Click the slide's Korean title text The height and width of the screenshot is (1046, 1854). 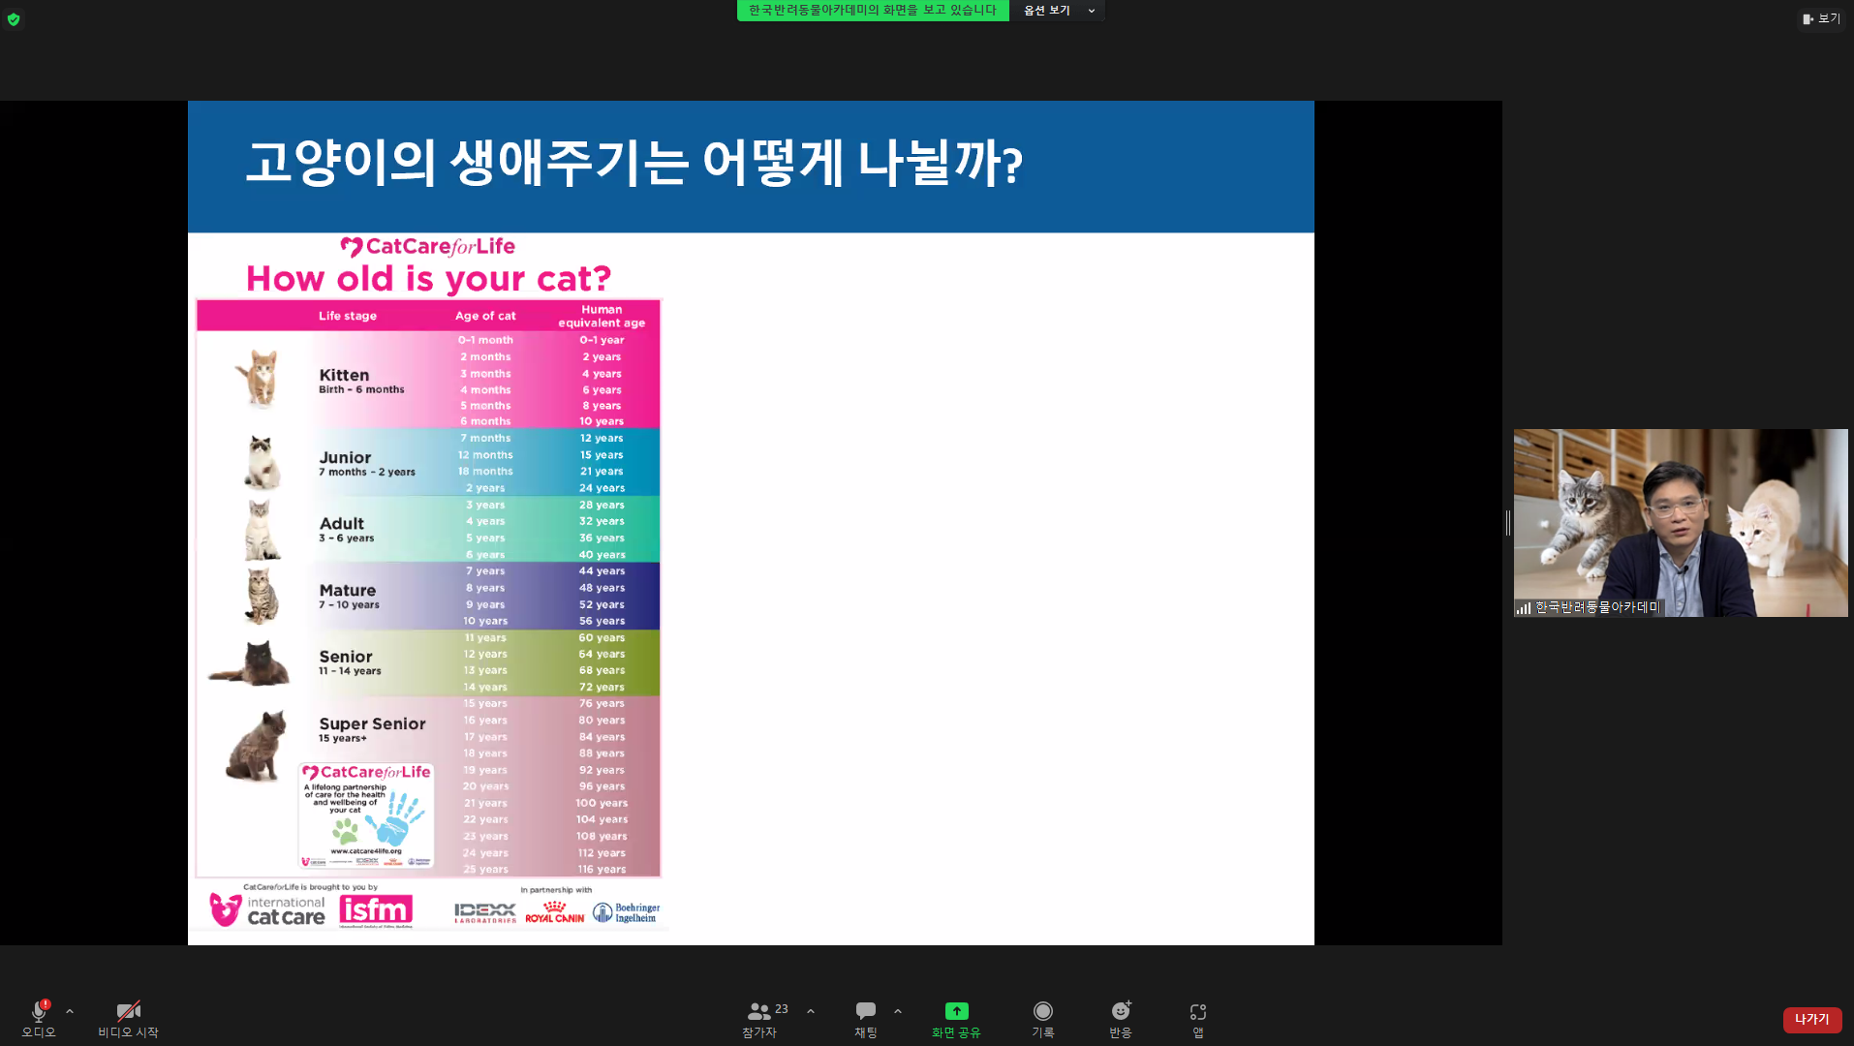tap(634, 163)
